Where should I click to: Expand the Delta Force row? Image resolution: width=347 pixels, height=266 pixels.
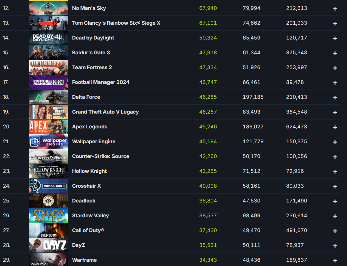(x=335, y=97)
